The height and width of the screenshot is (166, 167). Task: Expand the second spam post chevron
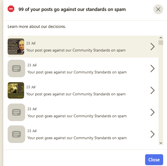point(152,68)
